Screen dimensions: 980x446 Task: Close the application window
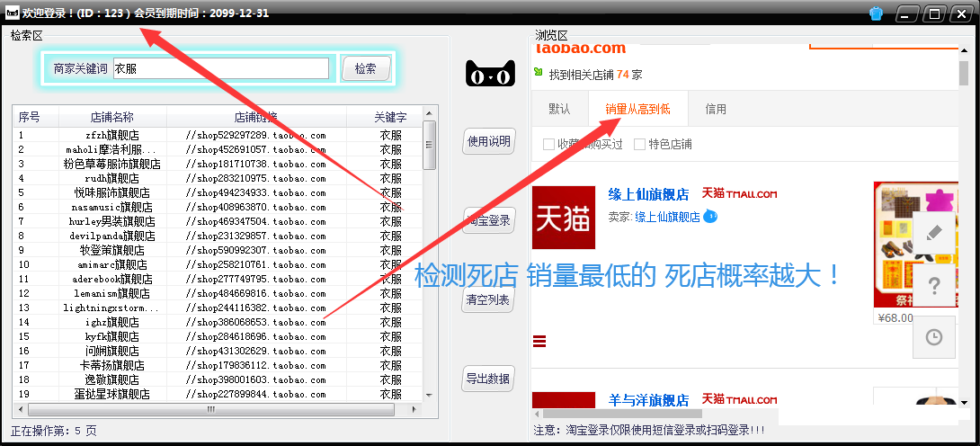[961, 13]
